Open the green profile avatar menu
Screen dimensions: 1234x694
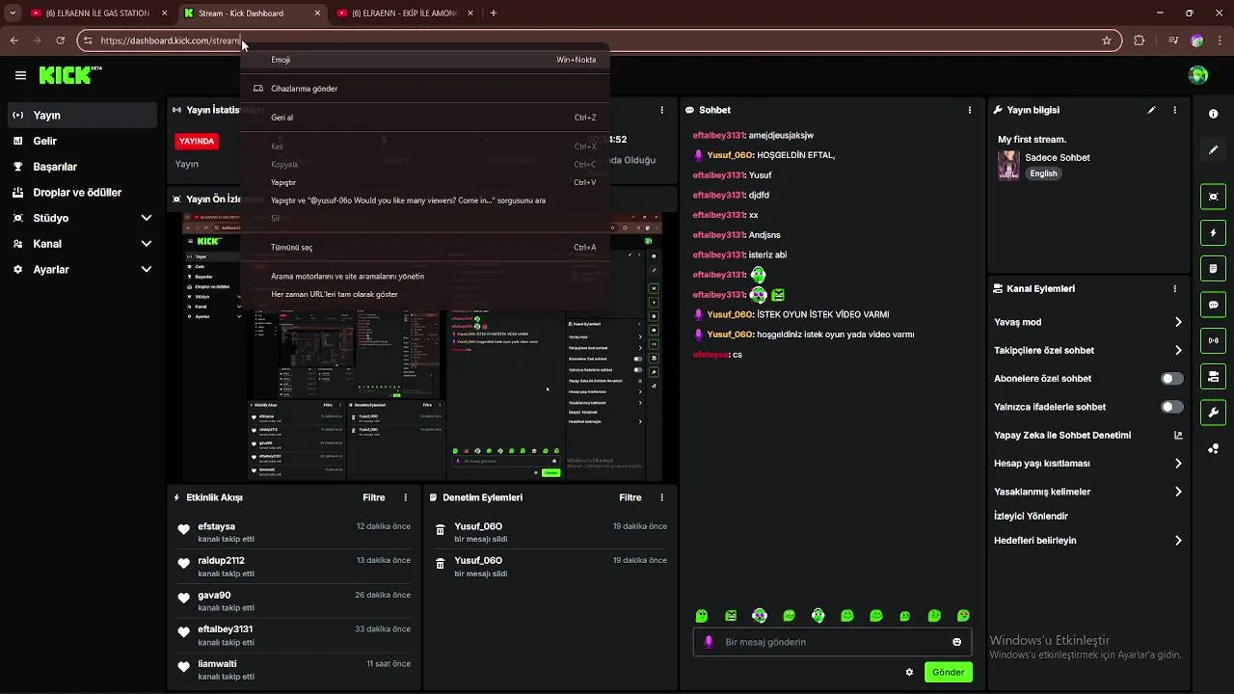[1198, 75]
